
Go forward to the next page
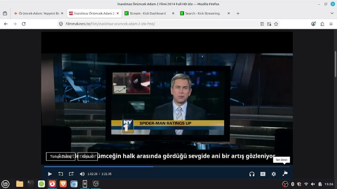[15, 24]
